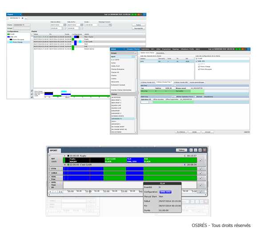Toggle checkbox on FTTH timeline row

[201, 168]
